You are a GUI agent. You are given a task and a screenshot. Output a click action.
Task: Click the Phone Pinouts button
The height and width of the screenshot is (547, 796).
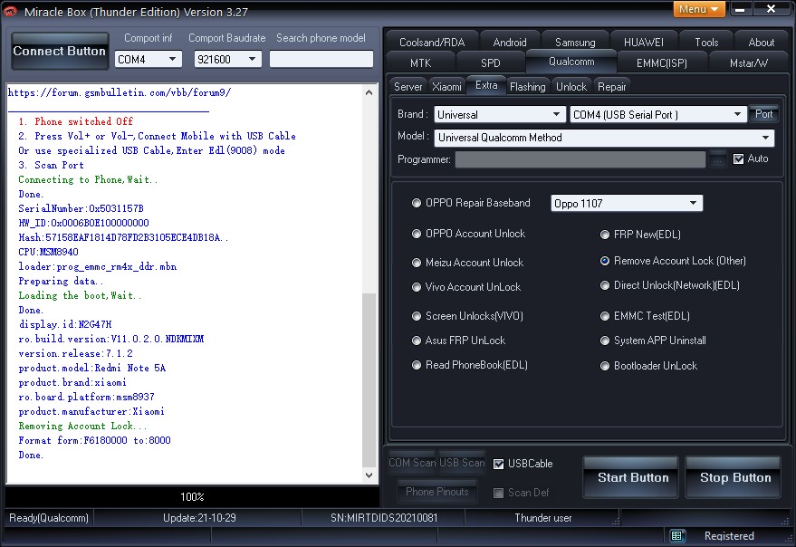point(437,492)
